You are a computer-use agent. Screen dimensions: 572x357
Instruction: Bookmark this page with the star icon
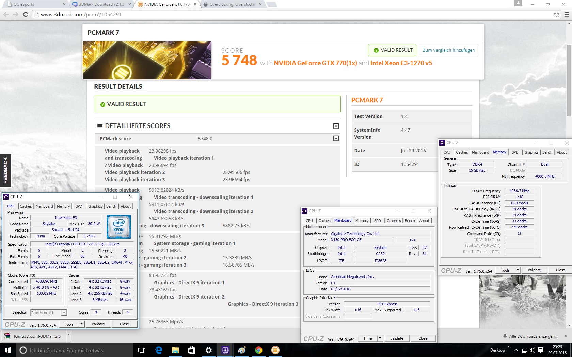pyautogui.click(x=556, y=14)
